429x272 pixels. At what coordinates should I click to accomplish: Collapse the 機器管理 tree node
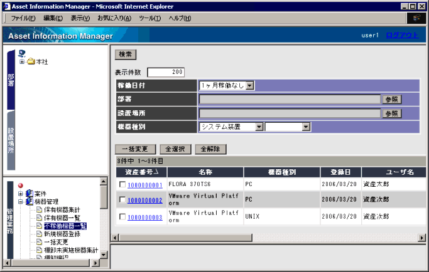[x=21, y=202]
